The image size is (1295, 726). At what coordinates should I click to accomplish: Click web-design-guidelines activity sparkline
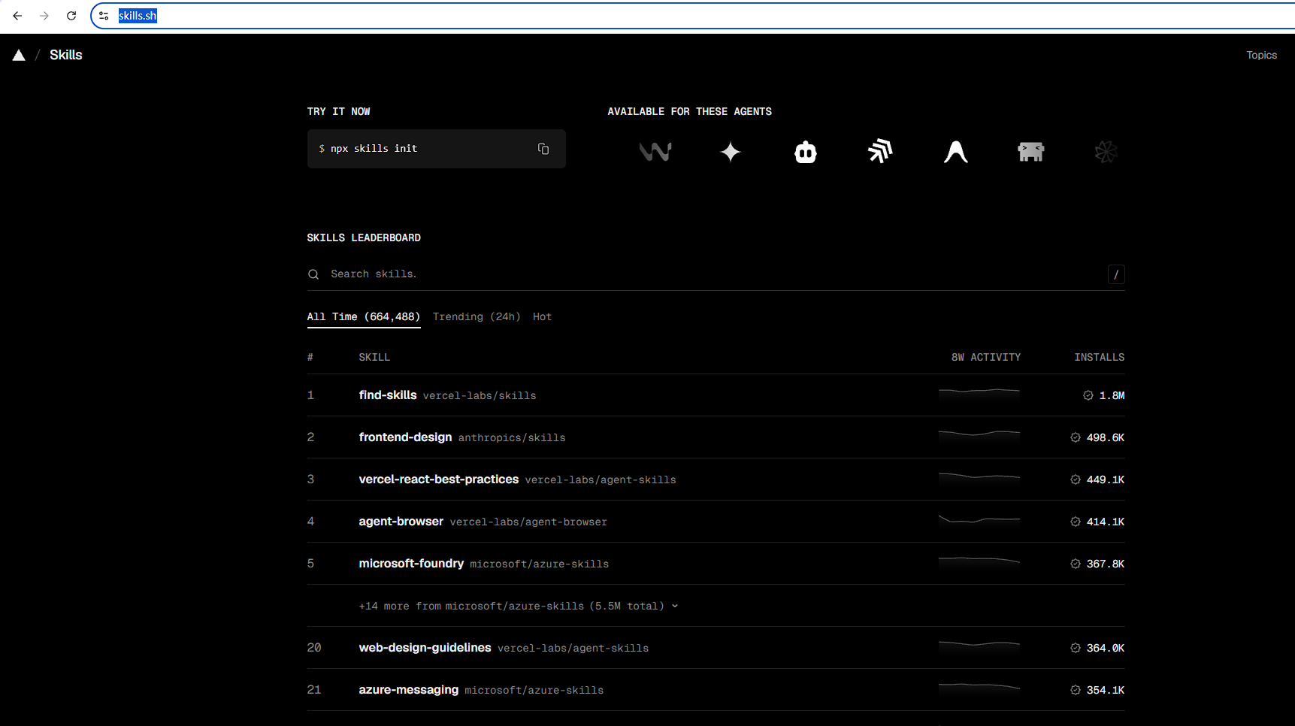(979, 645)
